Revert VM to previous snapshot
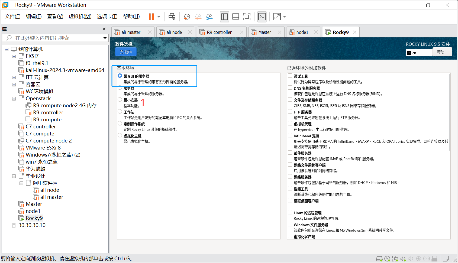This screenshot has height=263, width=458. (x=198, y=17)
